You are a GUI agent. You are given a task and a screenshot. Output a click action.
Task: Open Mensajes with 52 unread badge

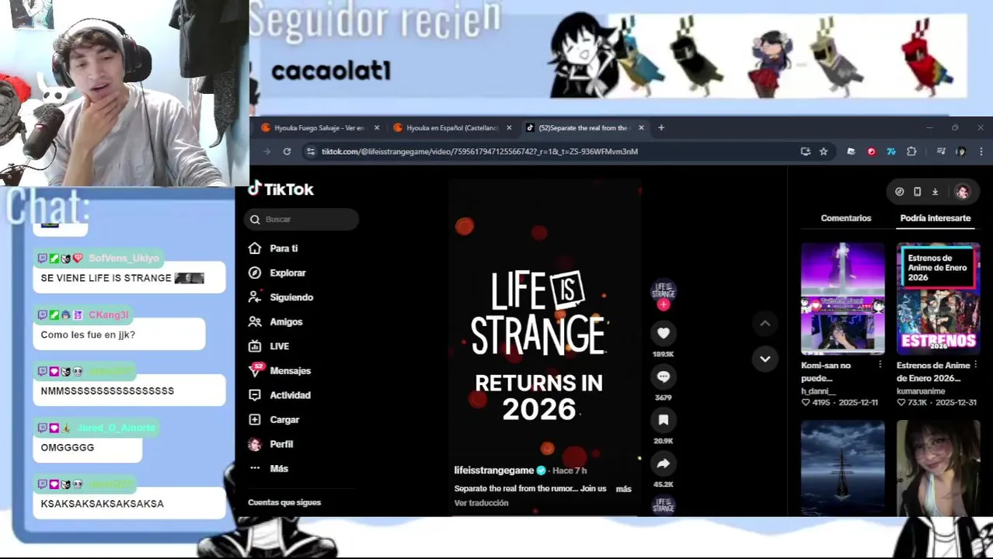point(280,370)
